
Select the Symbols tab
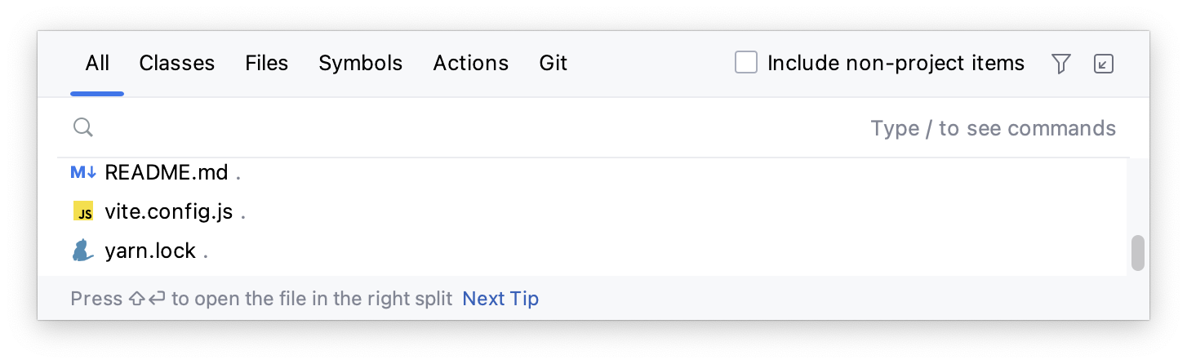pyautogui.click(x=361, y=64)
